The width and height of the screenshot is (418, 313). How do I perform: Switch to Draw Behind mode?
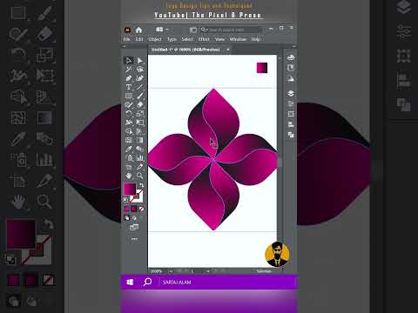coord(134,218)
